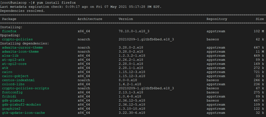Click the fontconfig package name
Viewport: 266px width, 117px height.
[x=12, y=92]
